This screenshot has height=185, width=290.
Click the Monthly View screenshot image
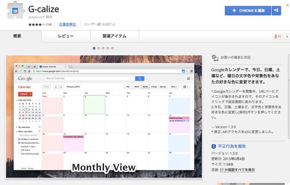tap(104, 116)
